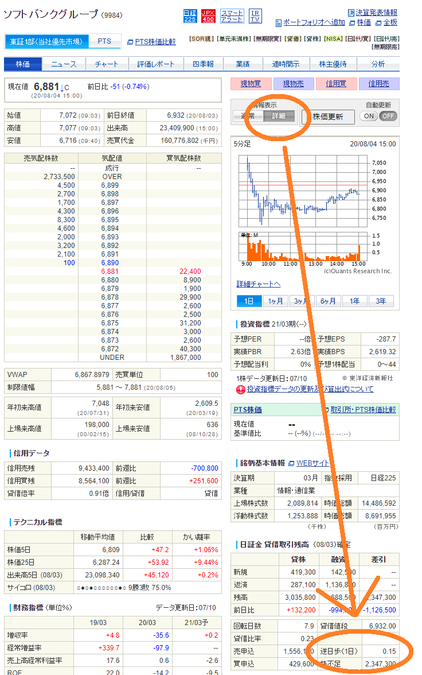The width and height of the screenshot is (422, 675).
Task: Click 信用買 order button
Action: tap(337, 84)
